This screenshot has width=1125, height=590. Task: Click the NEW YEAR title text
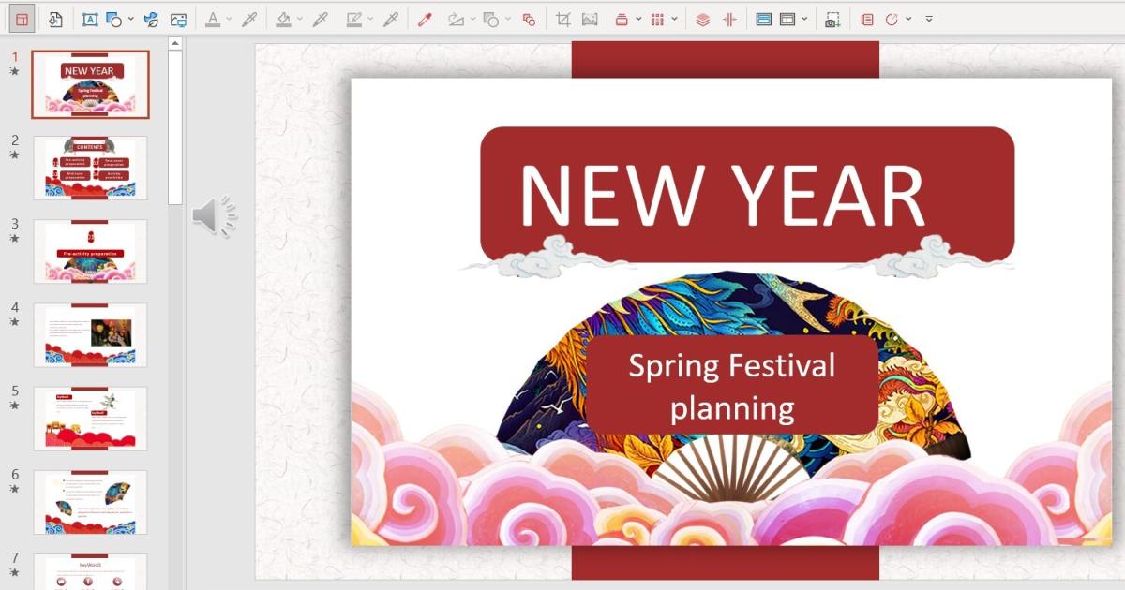tap(724, 192)
